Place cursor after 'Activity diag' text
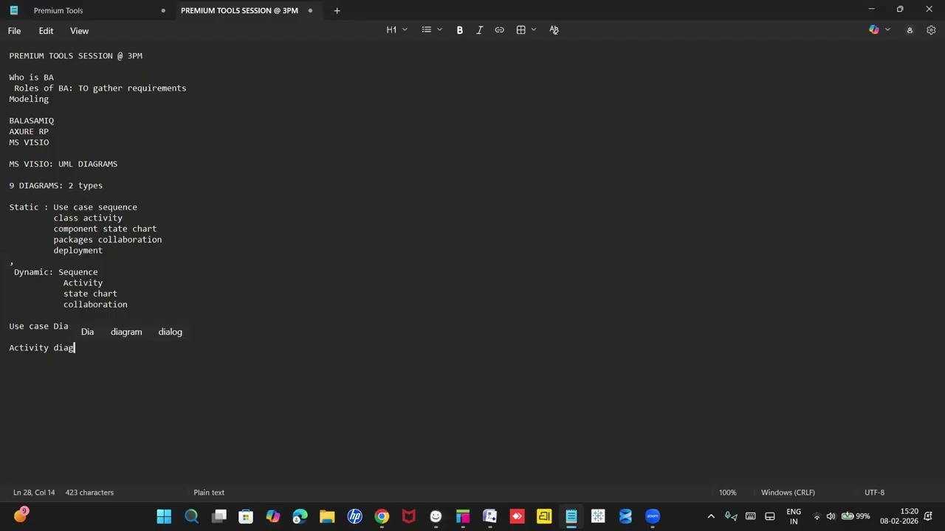 point(75,347)
